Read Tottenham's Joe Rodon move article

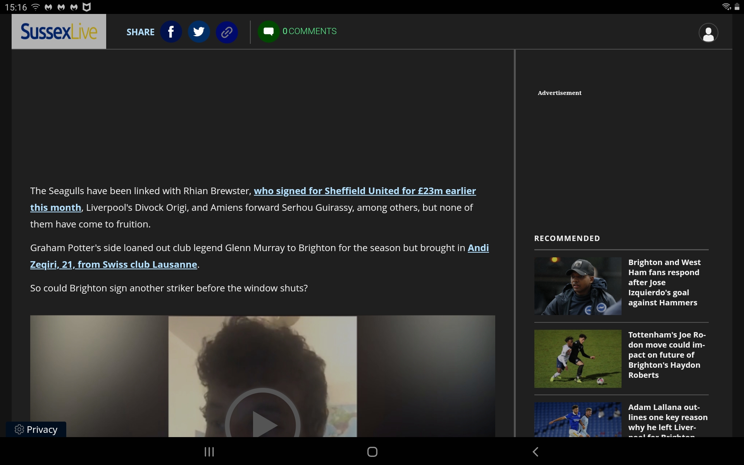coord(666,355)
